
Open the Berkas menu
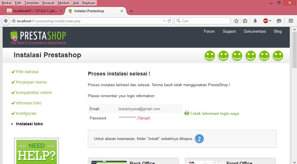click(7, 3)
